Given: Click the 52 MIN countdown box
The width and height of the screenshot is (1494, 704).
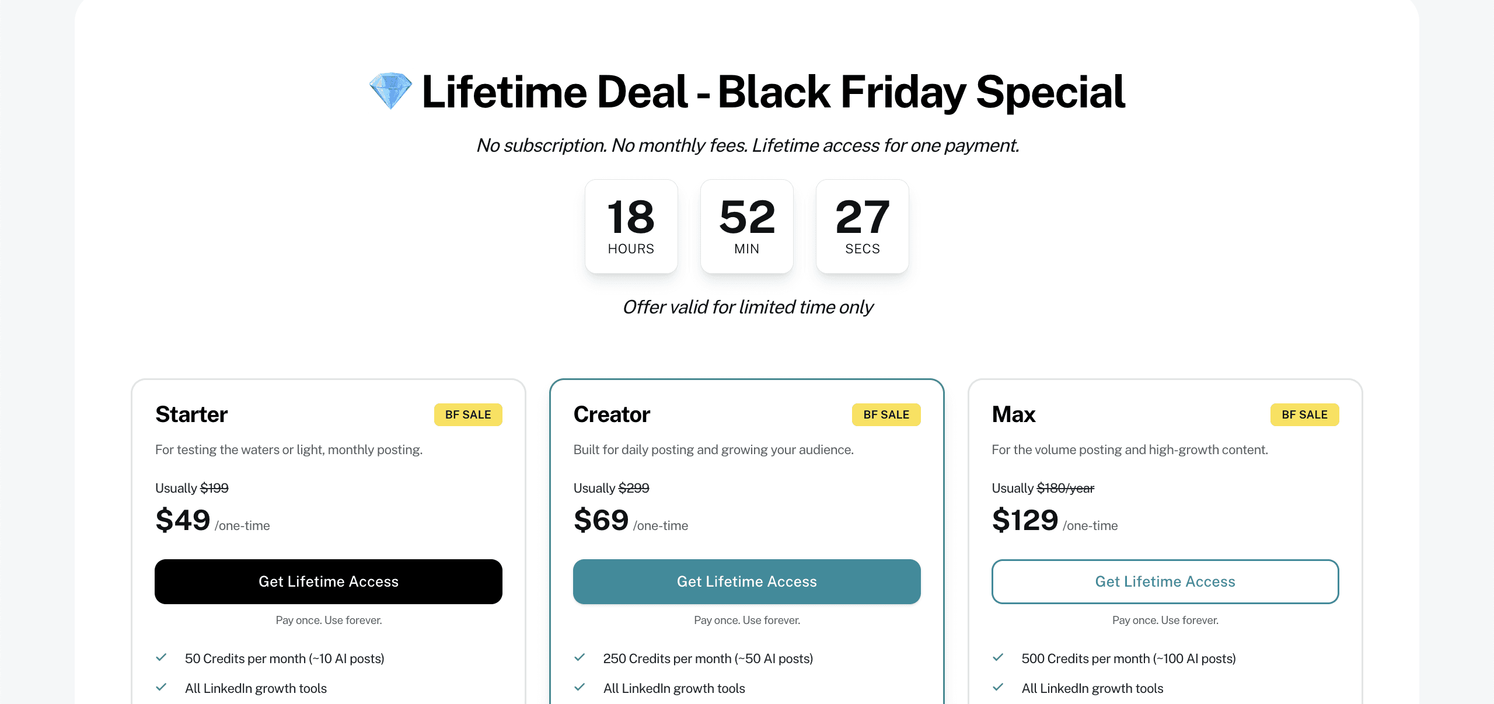Looking at the screenshot, I should pos(747,226).
